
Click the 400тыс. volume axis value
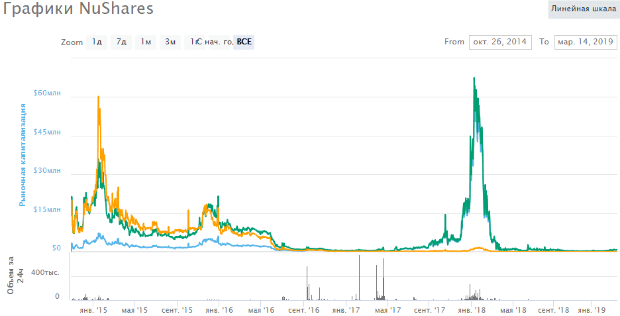click(45, 272)
